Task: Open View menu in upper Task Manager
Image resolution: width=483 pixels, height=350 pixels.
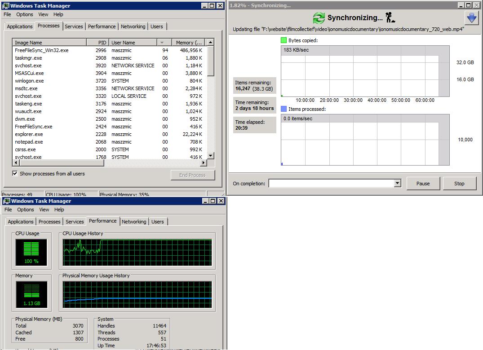Action: [43, 14]
